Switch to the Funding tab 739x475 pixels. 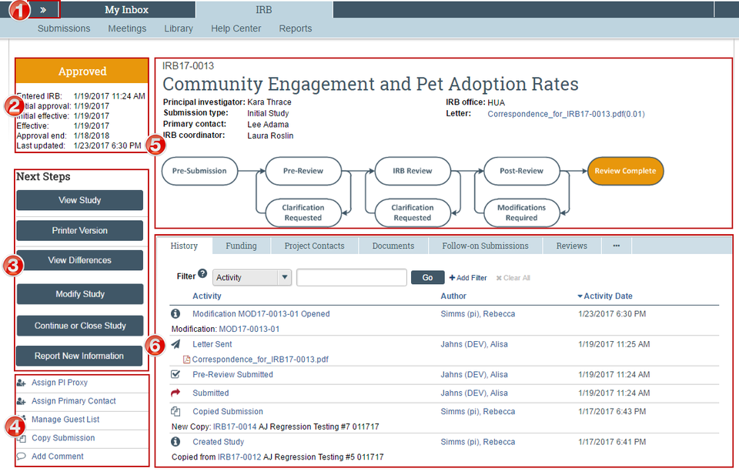coord(241,246)
